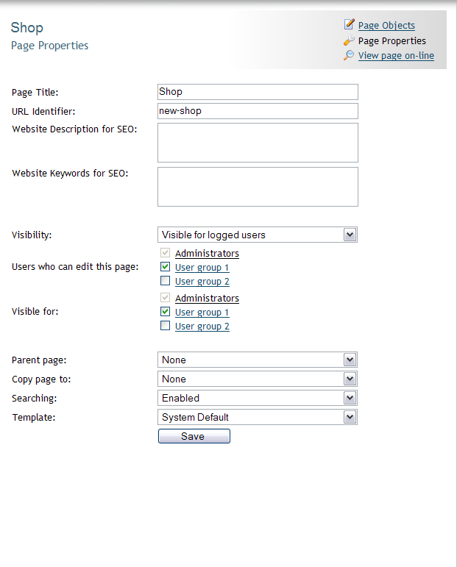
Task: Expand the Visibility dropdown
Action: point(258,235)
